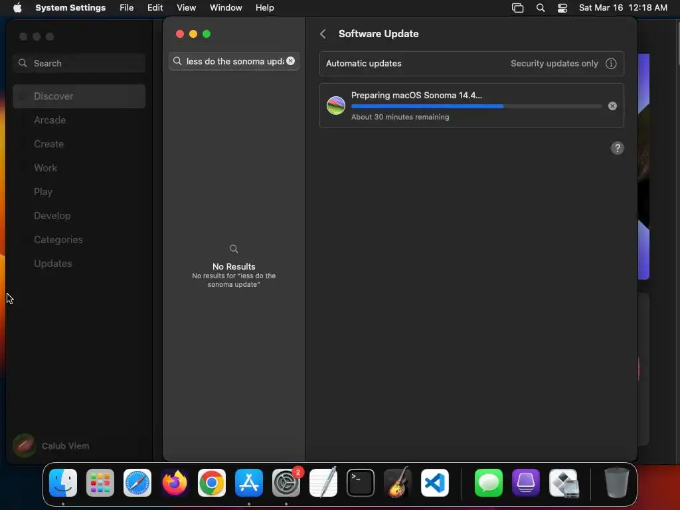Select Work in App Store sidebar
680x510 pixels.
point(79,168)
